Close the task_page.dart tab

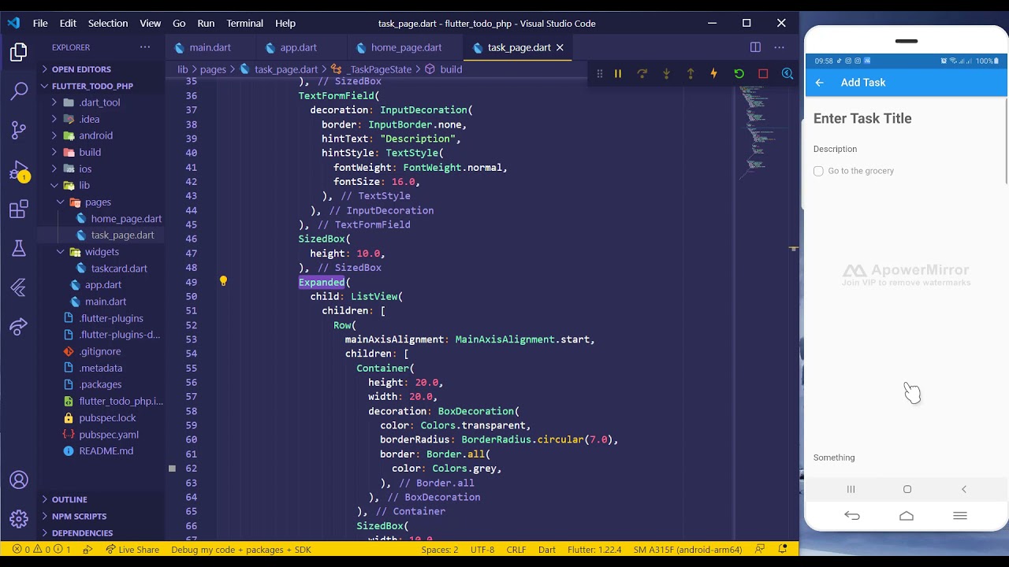click(x=560, y=47)
